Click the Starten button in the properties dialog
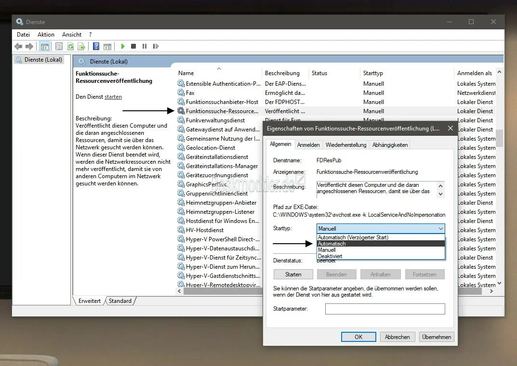Screen dimensions: 517x366 [293, 274]
